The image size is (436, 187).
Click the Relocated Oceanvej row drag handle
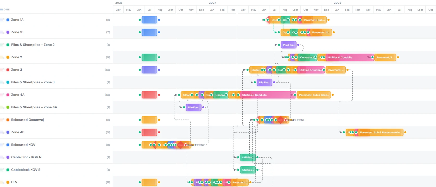pos(4,120)
